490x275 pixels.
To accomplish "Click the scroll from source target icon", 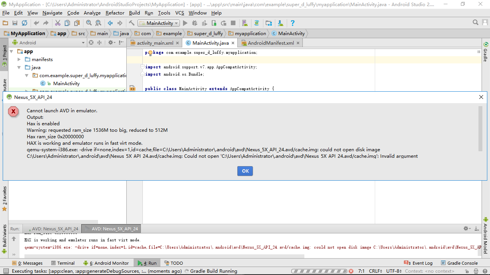I will click(91, 43).
